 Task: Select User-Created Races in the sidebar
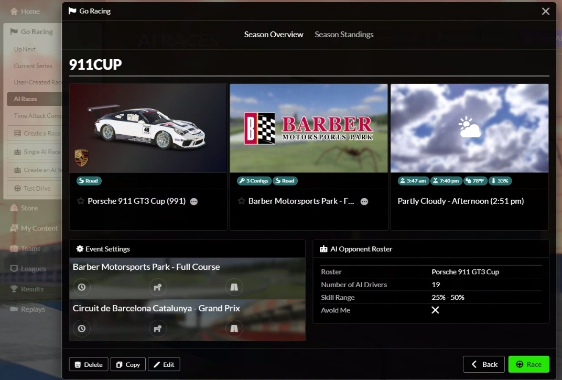point(38,82)
